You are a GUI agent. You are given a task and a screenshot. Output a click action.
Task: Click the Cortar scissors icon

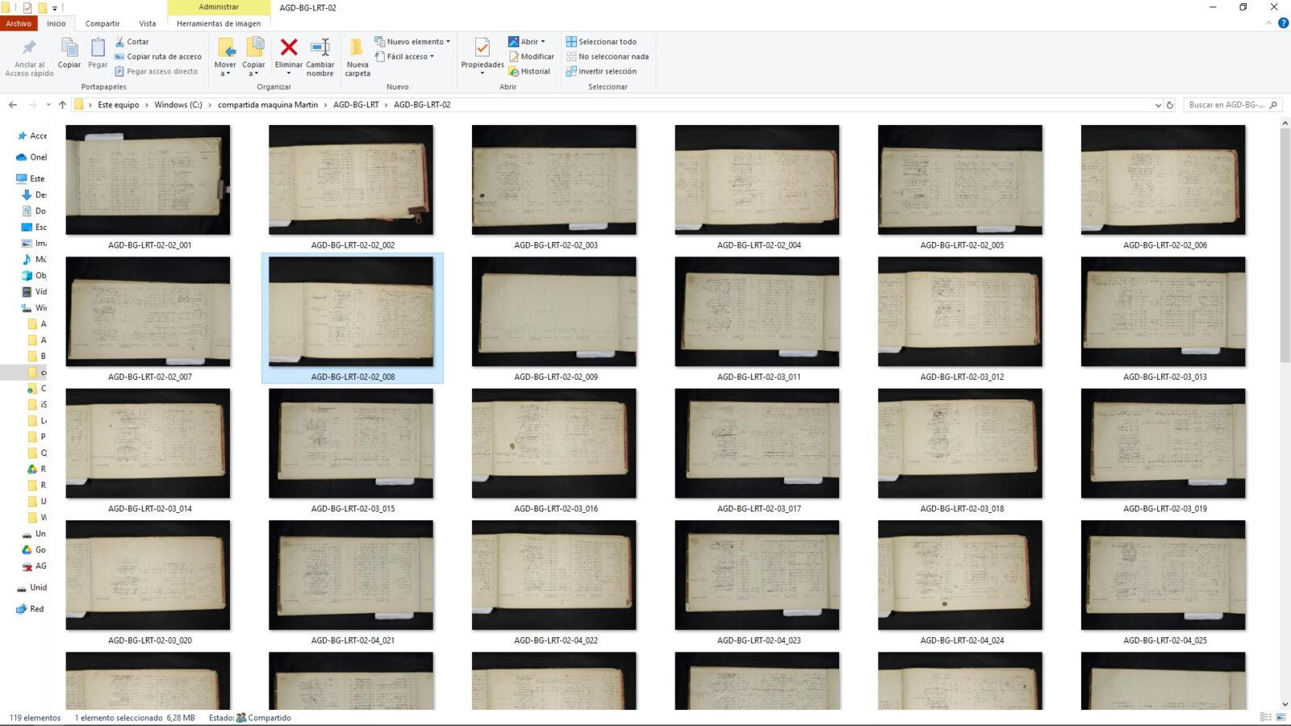pos(120,42)
